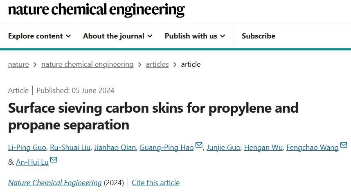The width and height of the screenshot is (351, 195).
Task: Select author Jianhao Qian
Action: click(115, 147)
